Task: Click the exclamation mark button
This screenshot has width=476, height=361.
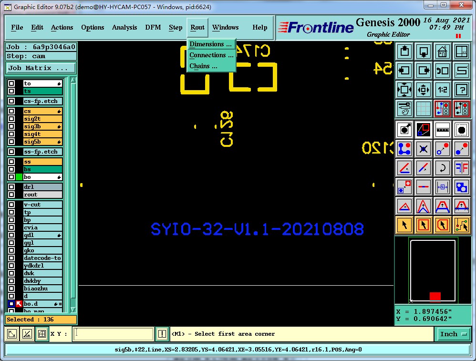Action: 162,334
